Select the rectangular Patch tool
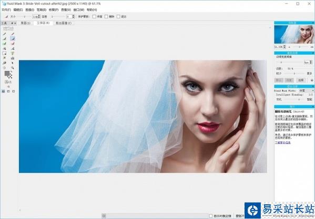Image resolution: width=315 pixels, height=219 pixels. coord(4,54)
